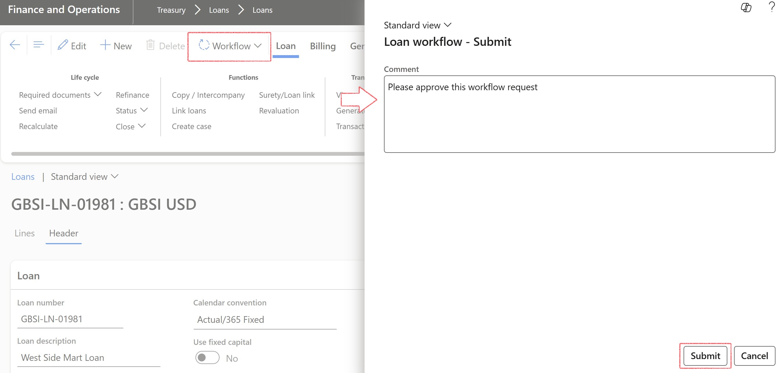The width and height of the screenshot is (781, 373).
Task: Click the New plus button
Action: click(116, 46)
